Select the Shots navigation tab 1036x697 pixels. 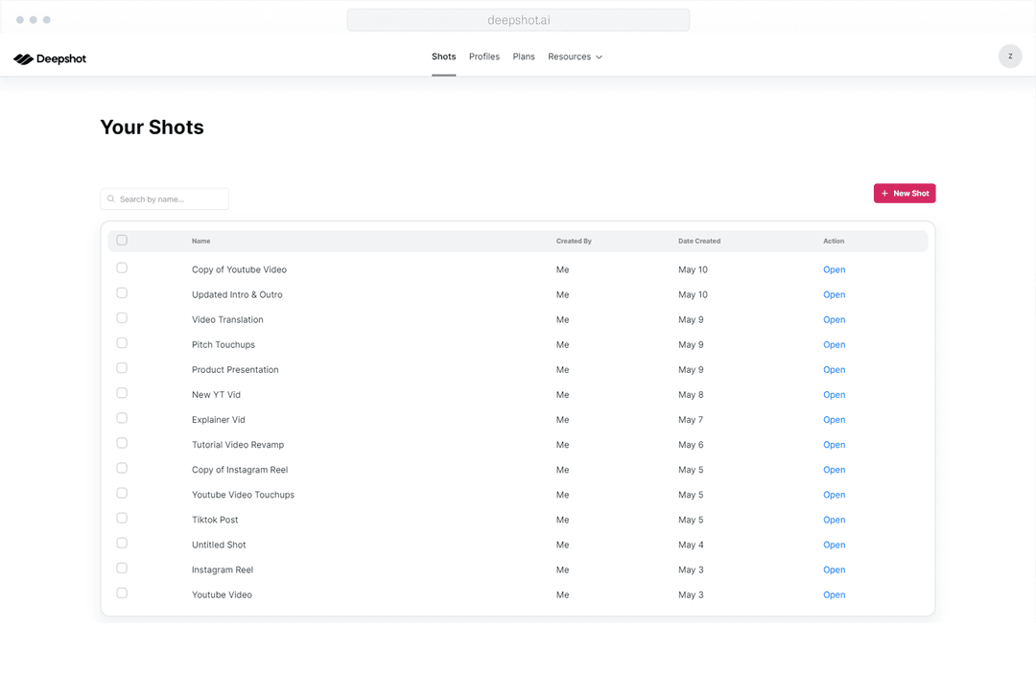443,57
